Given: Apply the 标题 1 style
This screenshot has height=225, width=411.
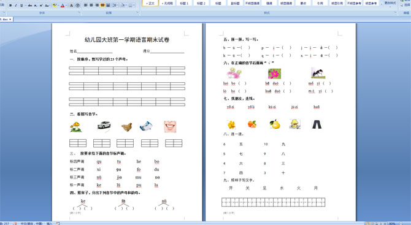Looking at the screenshot, I should [184, 3].
